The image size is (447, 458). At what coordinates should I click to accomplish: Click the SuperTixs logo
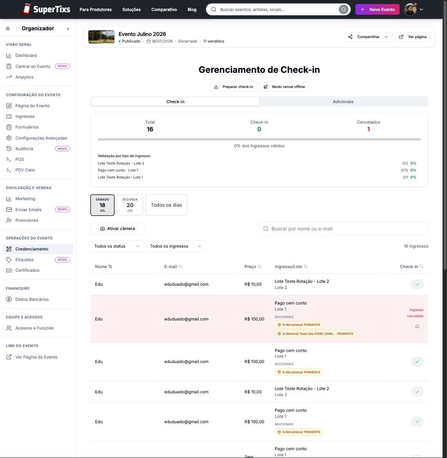pos(46,9)
